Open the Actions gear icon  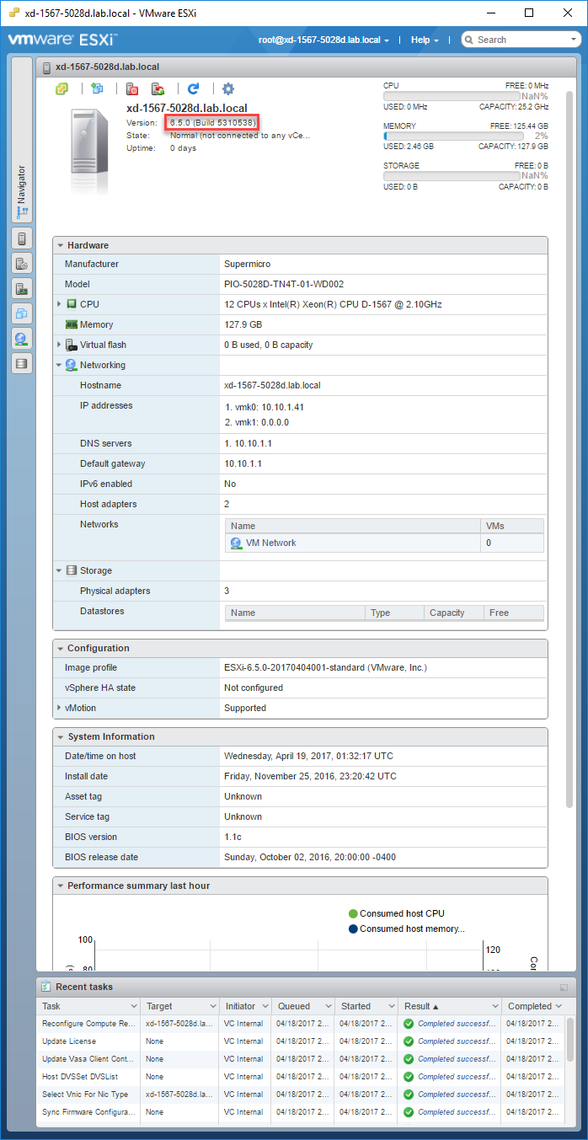pyautogui.click(x=227, y=88)
